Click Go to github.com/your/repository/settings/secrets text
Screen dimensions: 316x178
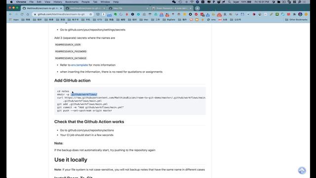[93, 30]
